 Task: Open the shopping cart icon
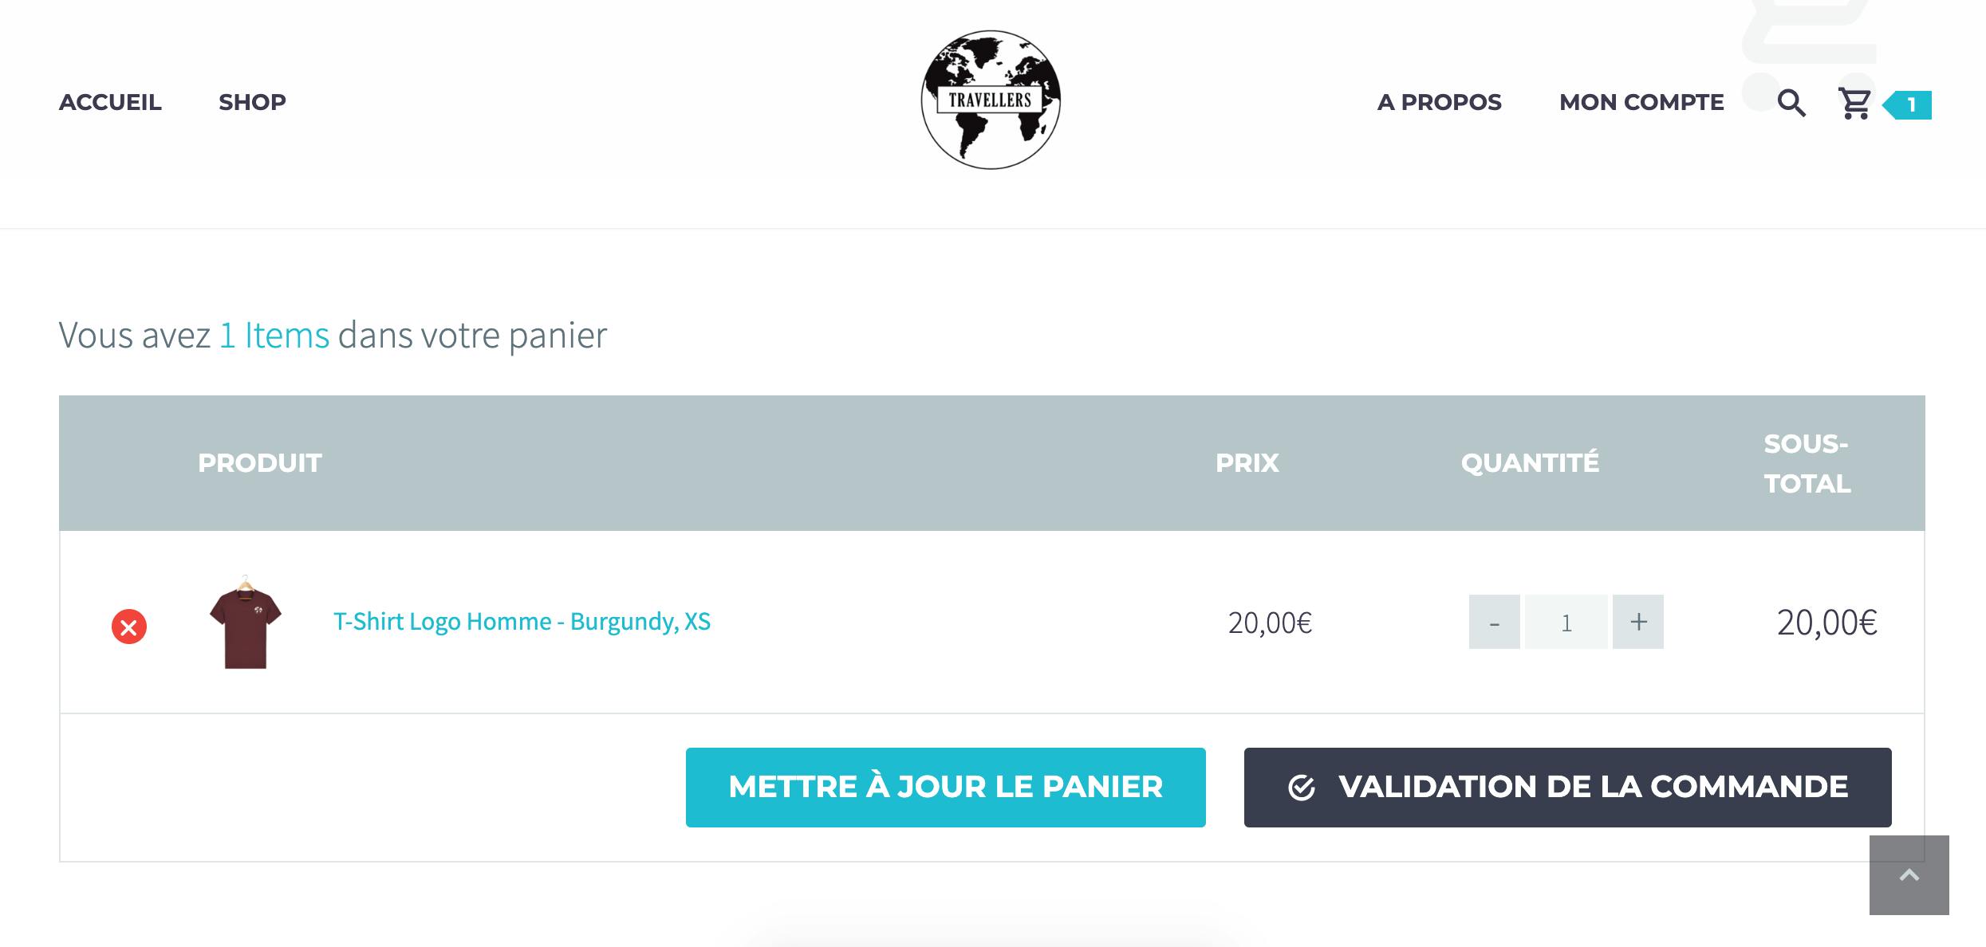click(x=1854, y=104)
